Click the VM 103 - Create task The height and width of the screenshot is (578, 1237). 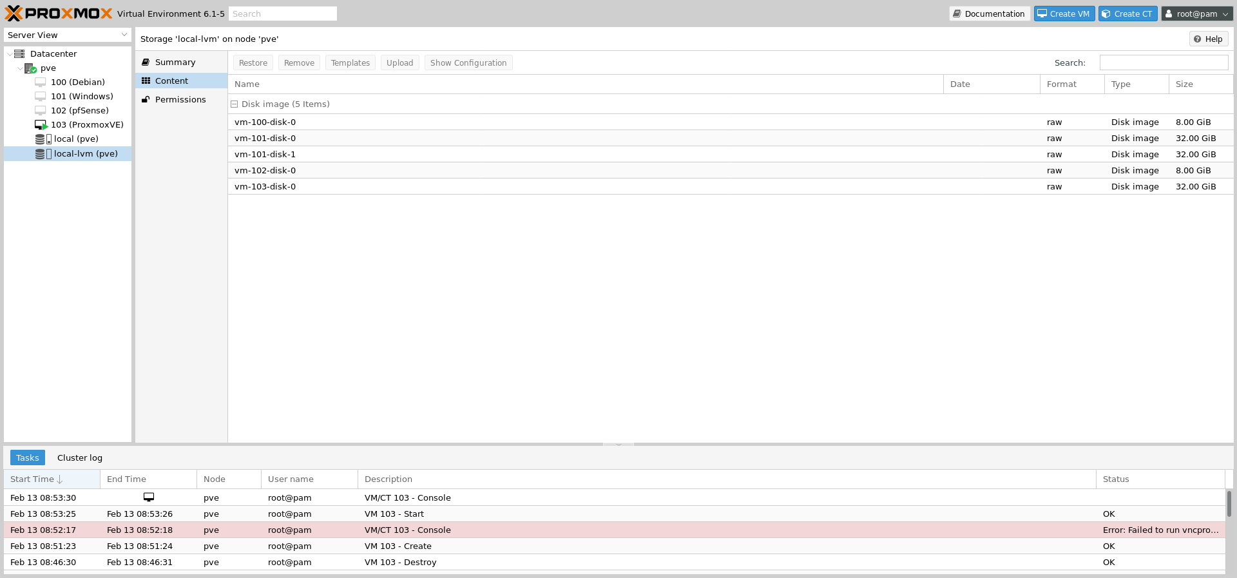pyautogui.click(x=615, y=546)
